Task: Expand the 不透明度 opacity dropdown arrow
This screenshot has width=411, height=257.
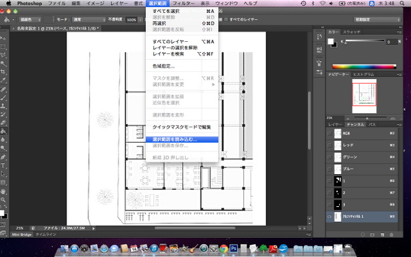Action: pyautogui.click(x=140, y=20)
